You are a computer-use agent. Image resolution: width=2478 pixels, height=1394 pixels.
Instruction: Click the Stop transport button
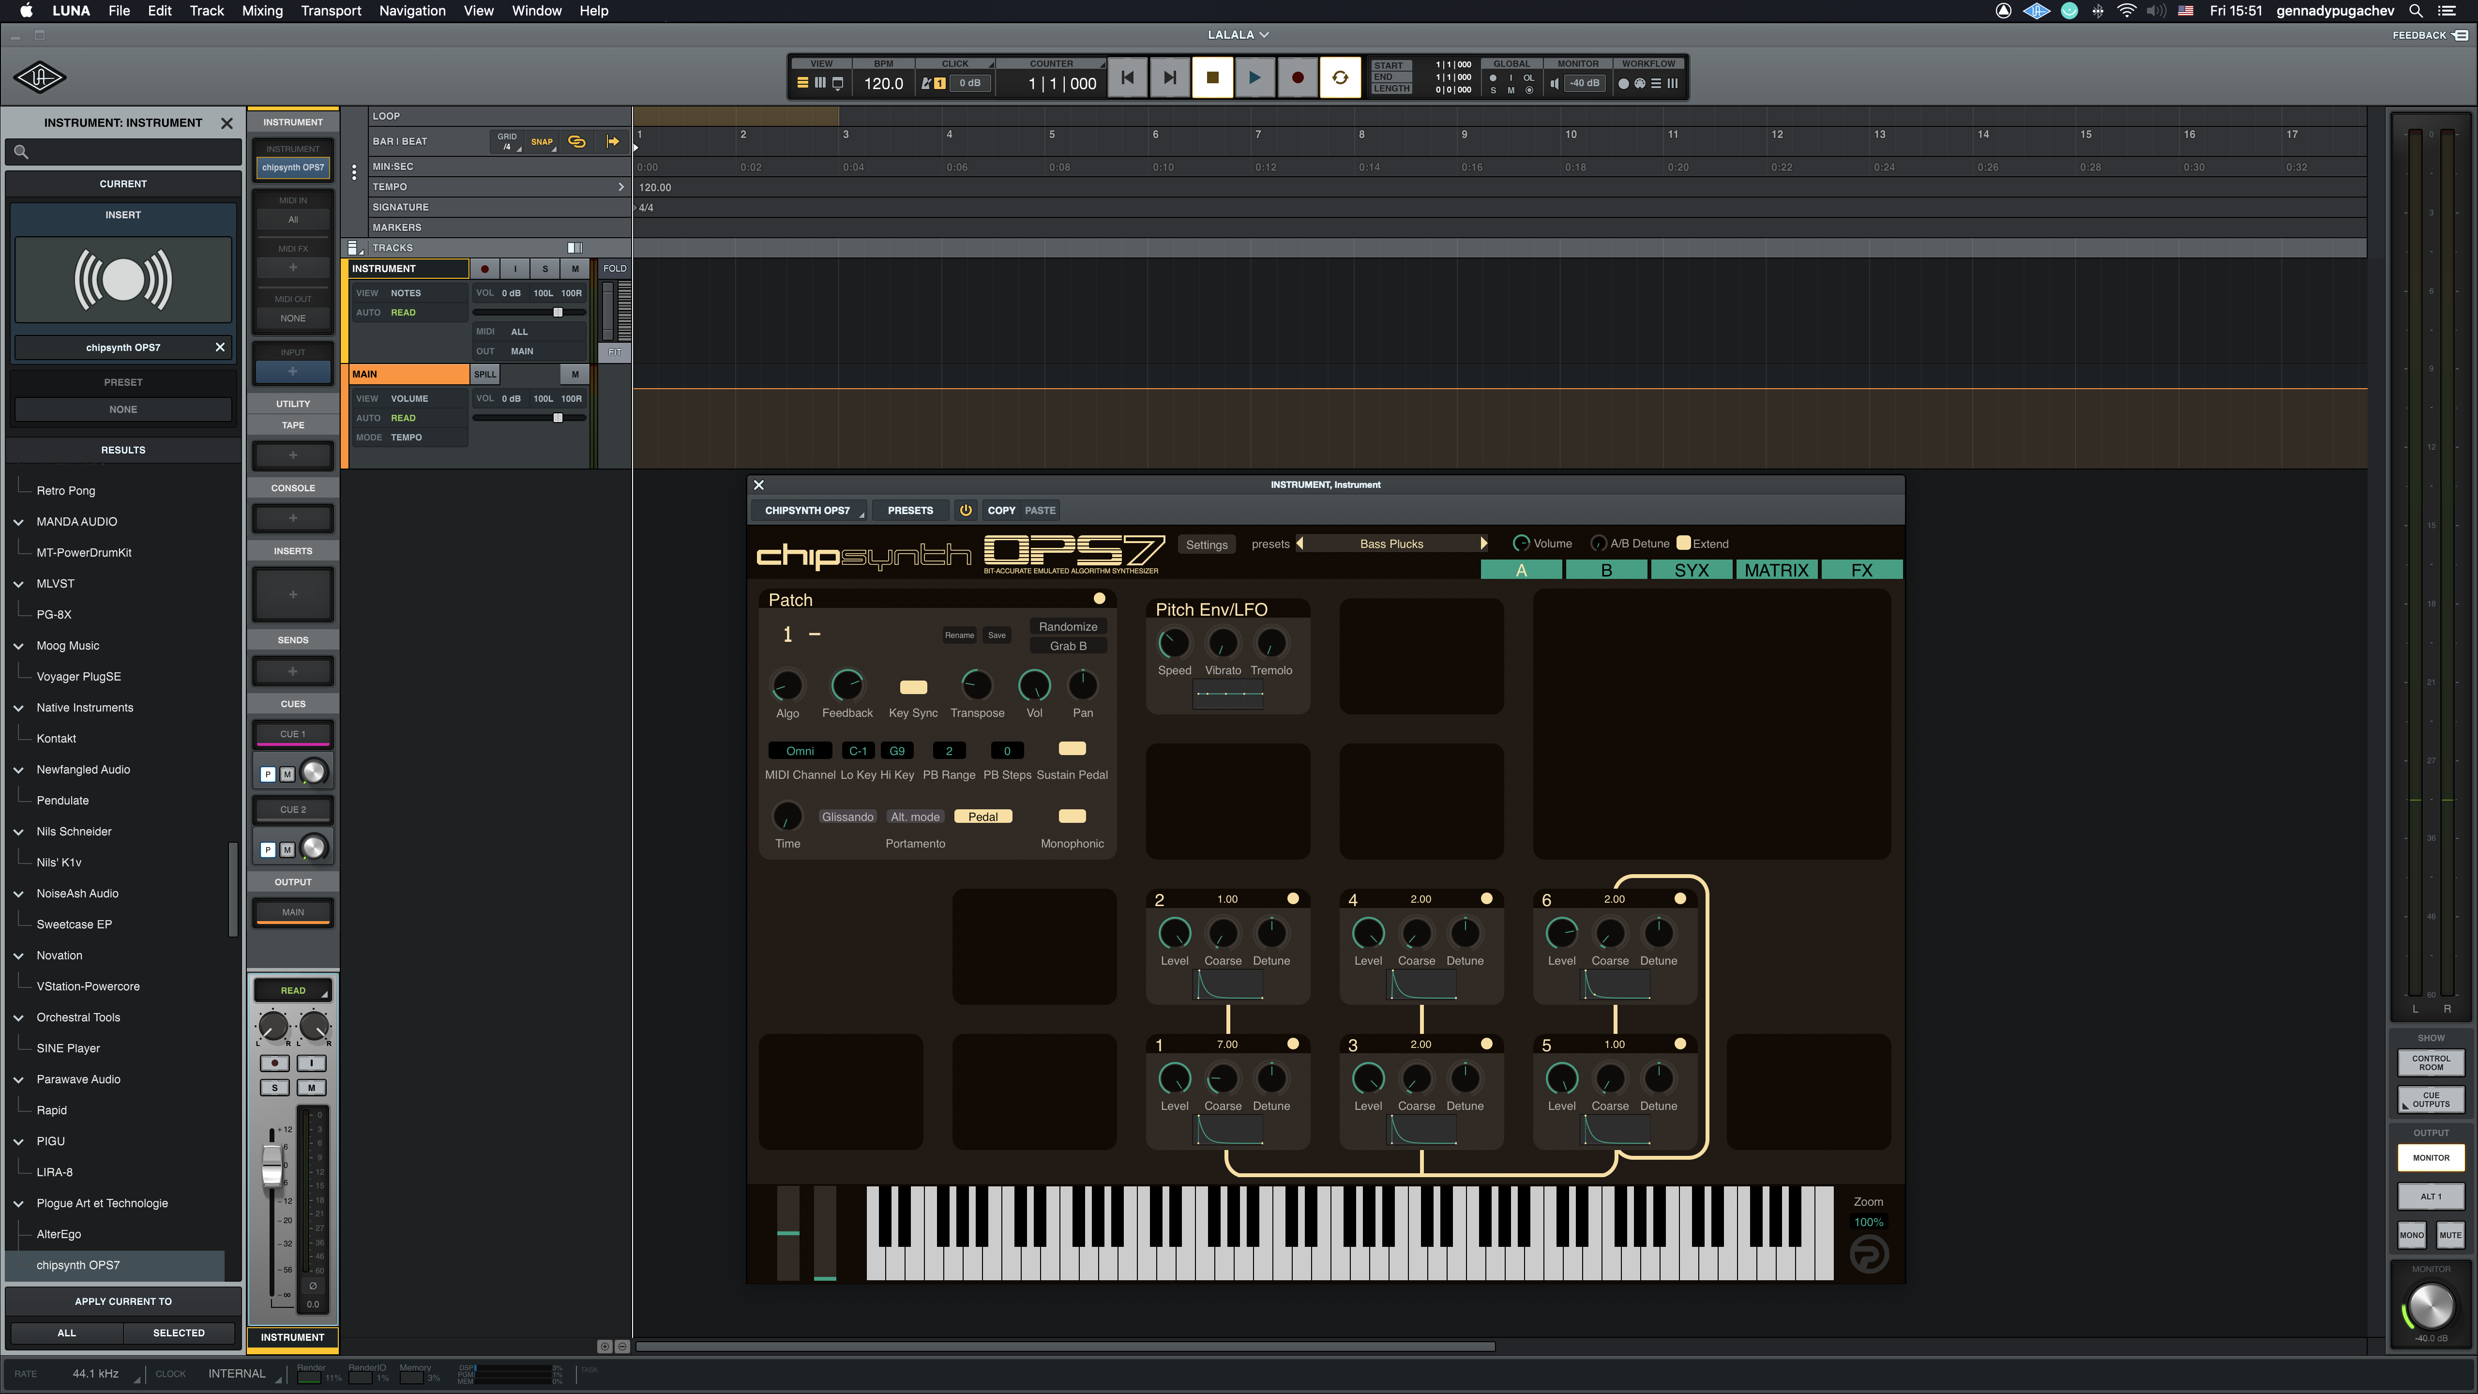coord(1212,78)
